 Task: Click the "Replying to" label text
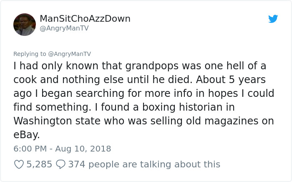click(x=30, y=54)
